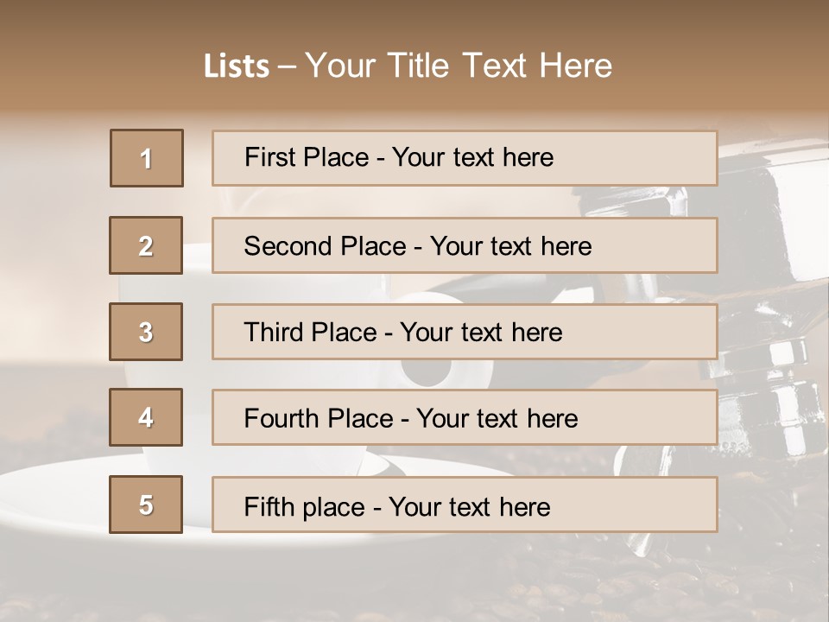Click the "Third Place" text bar
829x622 pixels.
(x=465, y=332)
